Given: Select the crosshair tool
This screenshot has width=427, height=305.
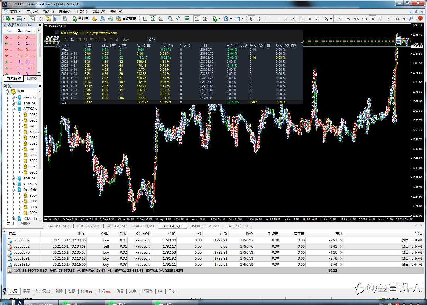Looking at the screenshot, I should point(259,19).
